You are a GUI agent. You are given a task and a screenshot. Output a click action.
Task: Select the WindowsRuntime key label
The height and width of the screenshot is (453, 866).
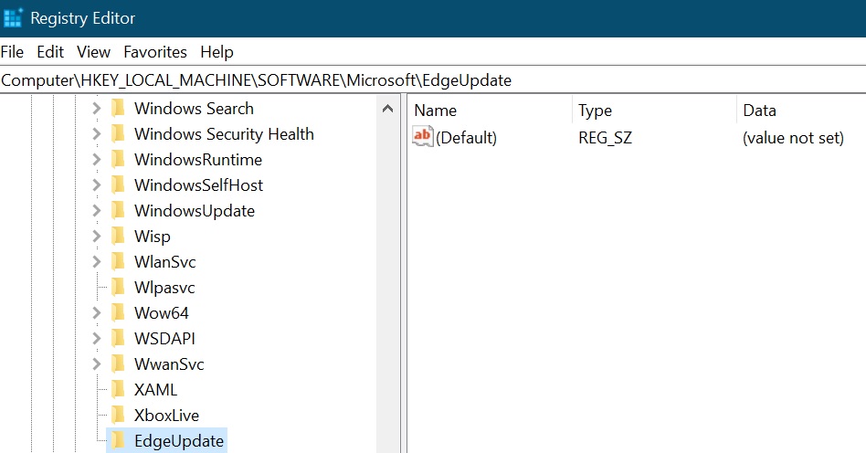pos(198,160)
